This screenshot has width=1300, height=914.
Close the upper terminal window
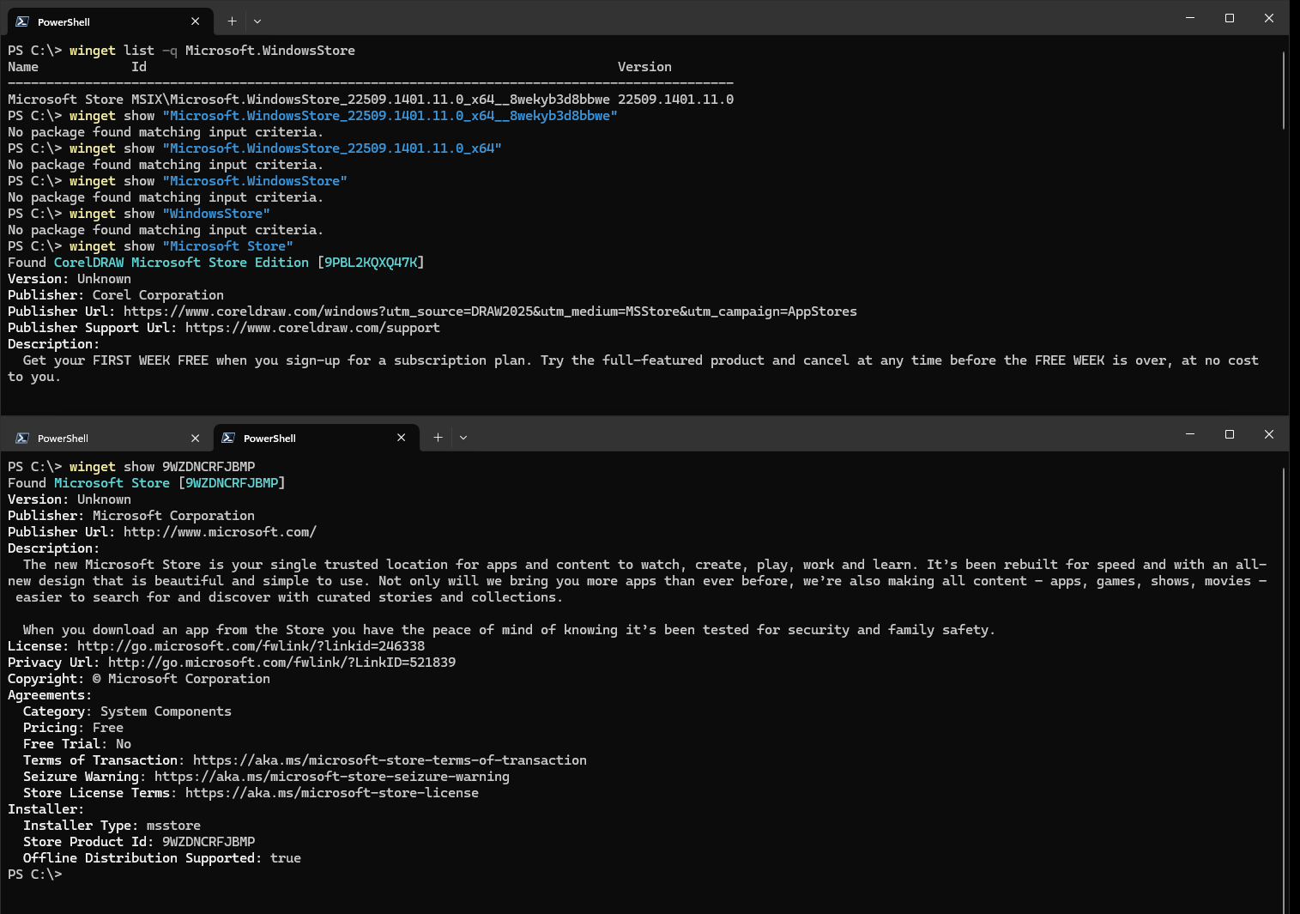pyautogui.click(x=1269, y=18)
